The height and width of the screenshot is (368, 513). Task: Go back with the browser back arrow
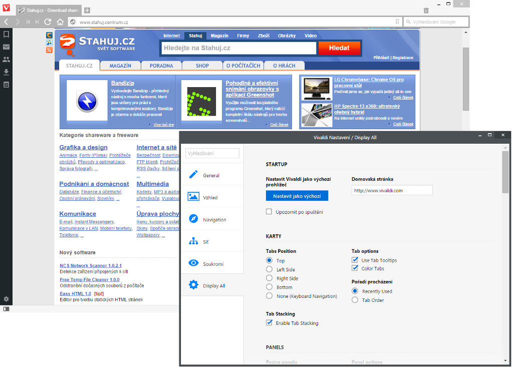pos(6,22)
